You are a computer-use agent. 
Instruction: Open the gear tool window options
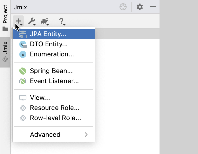tap(140, 7)
